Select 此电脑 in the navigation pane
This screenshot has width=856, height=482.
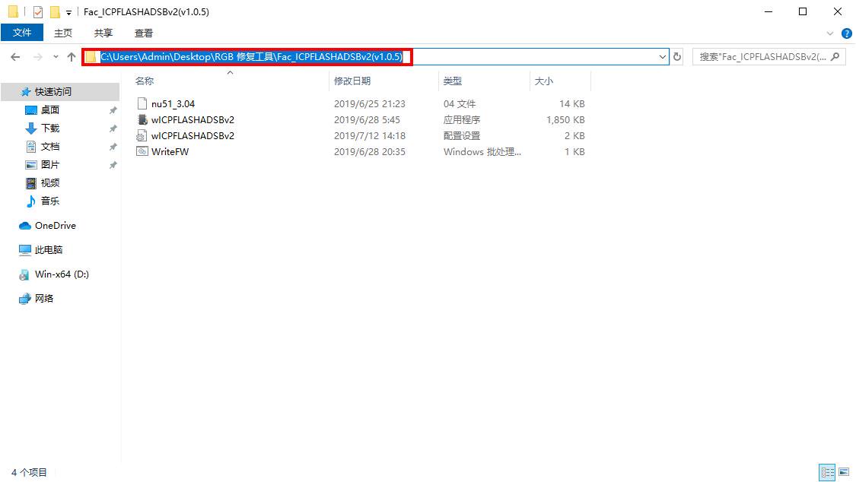click(x=49, y=250)
